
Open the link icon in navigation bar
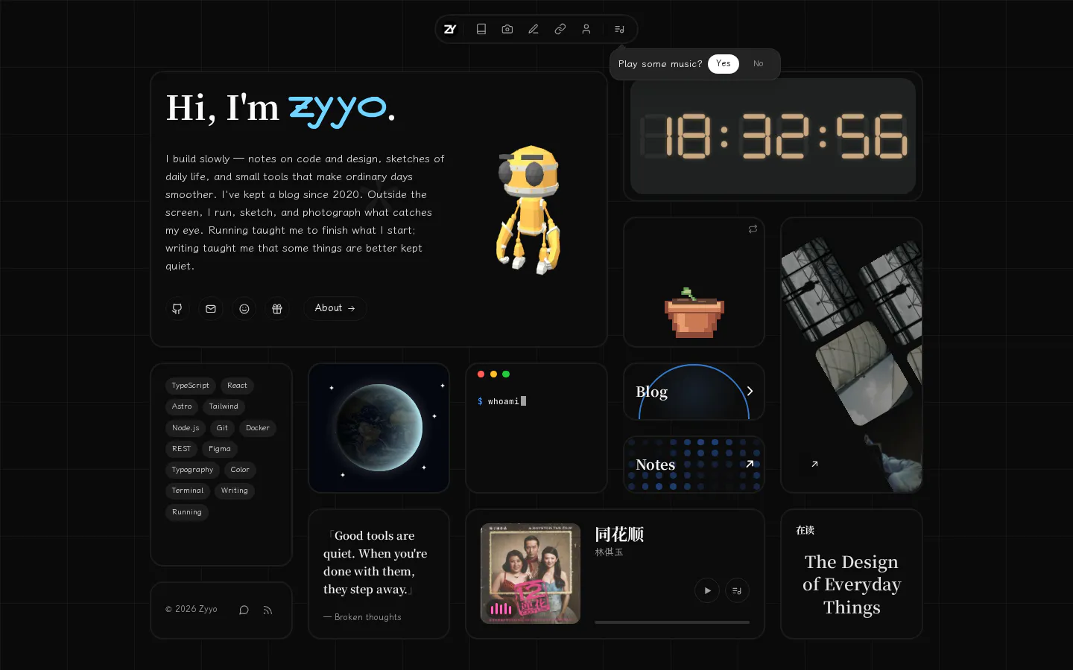click(x=560, y=29)
